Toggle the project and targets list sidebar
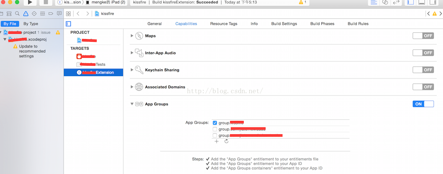This screenshot has width=443, height=174. click(x=69, y=24)
